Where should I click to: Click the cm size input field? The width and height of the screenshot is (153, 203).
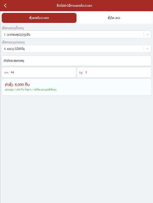[x=39, y=72]
